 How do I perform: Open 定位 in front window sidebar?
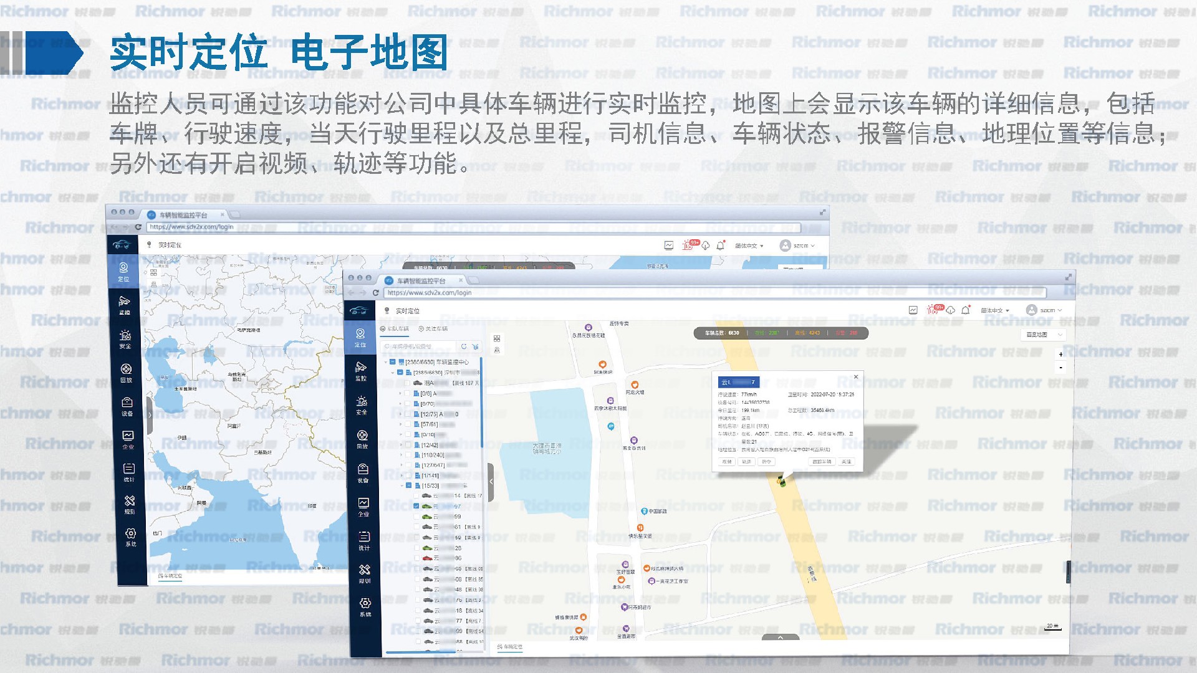click(x=361, y=338)
